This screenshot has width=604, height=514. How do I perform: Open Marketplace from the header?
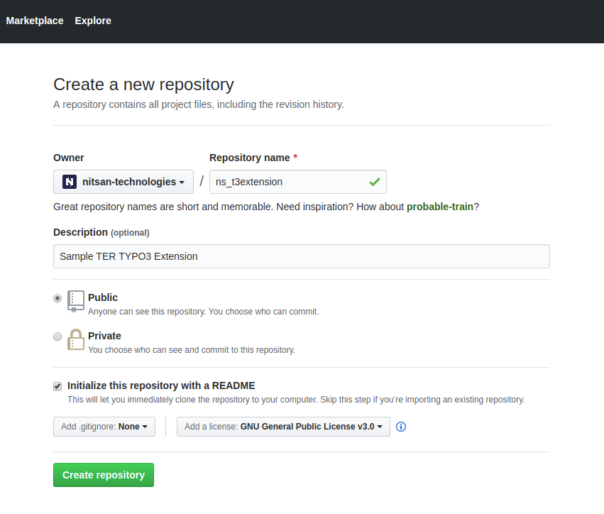[34, 21]
